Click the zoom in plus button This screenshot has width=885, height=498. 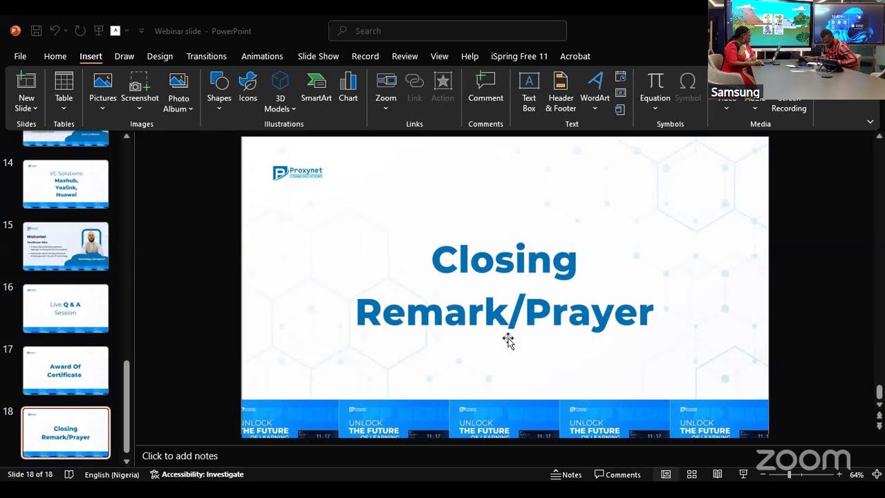pos(839,474)
